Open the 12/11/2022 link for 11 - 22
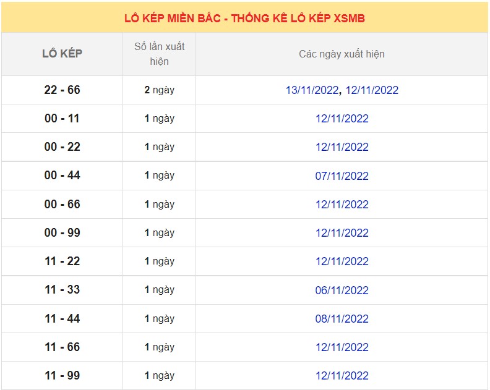Viewport: 490px width, 390px height. point(342,261)
